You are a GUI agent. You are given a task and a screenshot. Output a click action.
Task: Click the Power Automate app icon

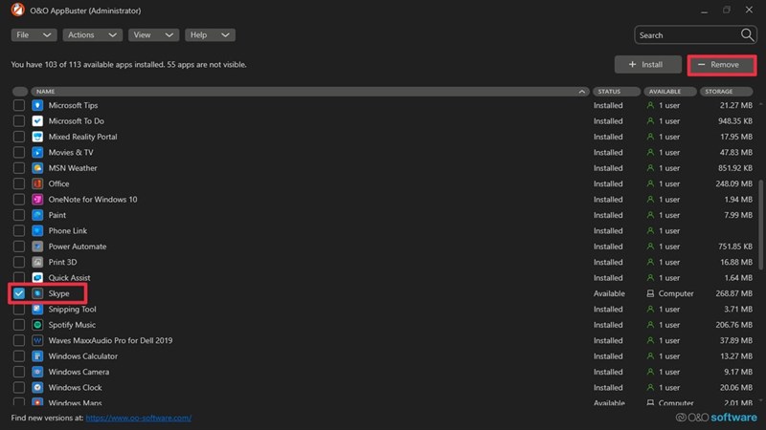coord(37,247)
